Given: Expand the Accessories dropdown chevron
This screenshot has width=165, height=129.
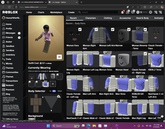Looking at the screenshot, I should [132, 18].
